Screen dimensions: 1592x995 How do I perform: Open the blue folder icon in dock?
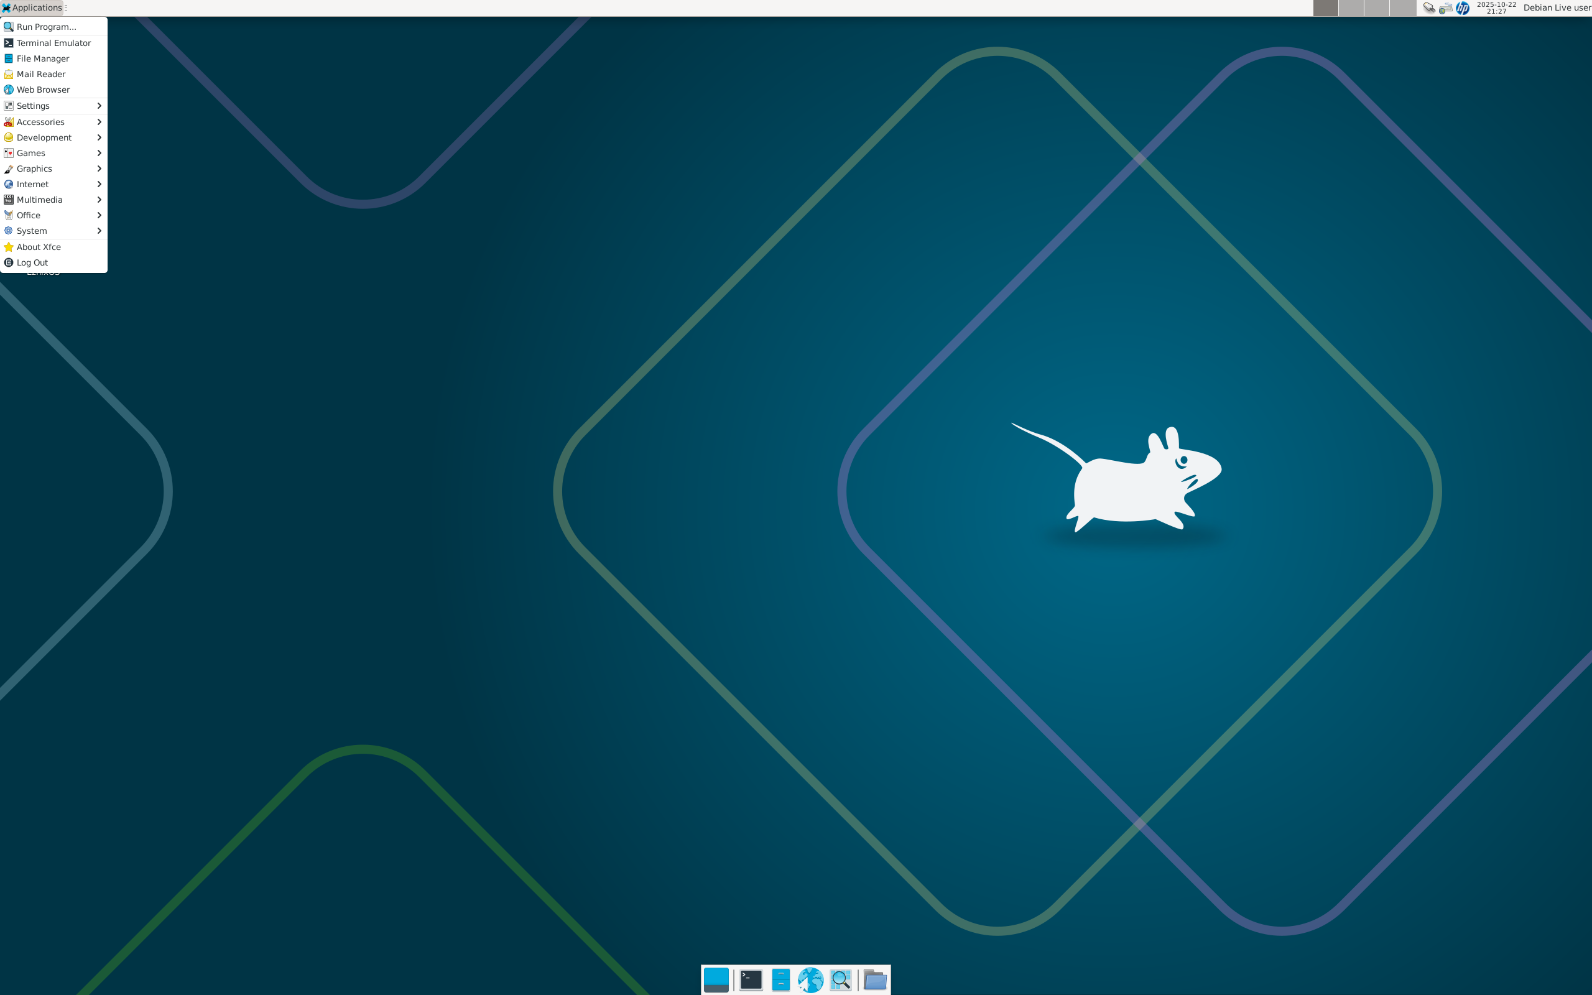pos(875,980)
